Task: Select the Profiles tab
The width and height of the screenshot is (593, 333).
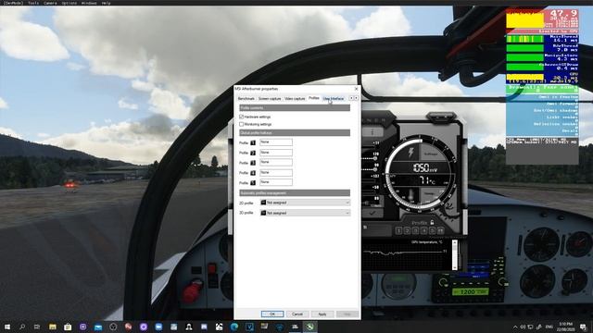Action: [314, 98]
